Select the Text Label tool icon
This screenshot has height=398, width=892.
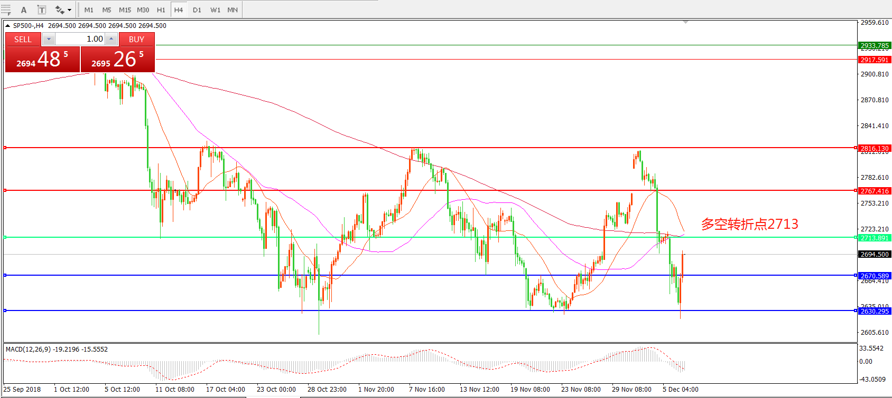(x=42, y=9)
